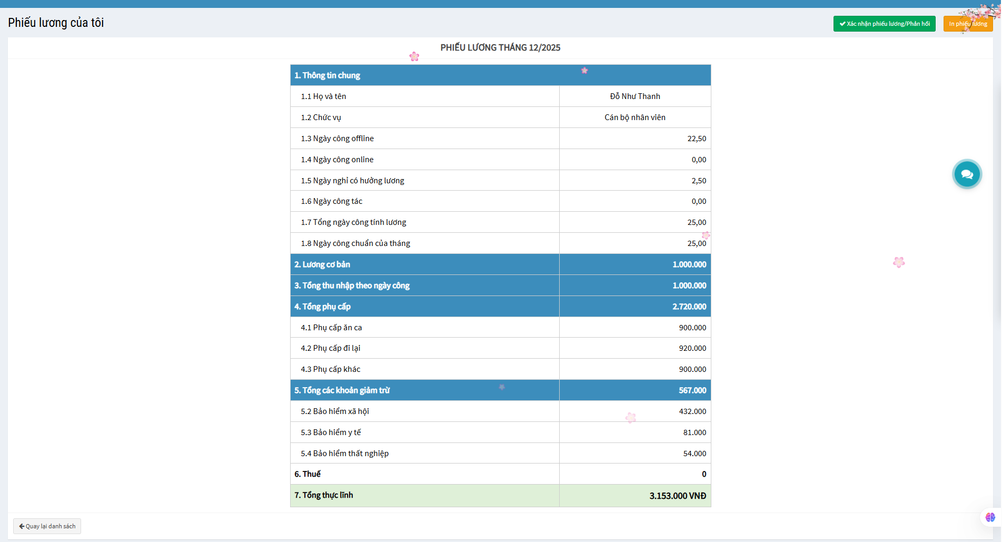This screenshot has height=542, width=1002.
Task: Click the 3.153.000 VNĐ net pay total
Action: click(x=677, y=496)
